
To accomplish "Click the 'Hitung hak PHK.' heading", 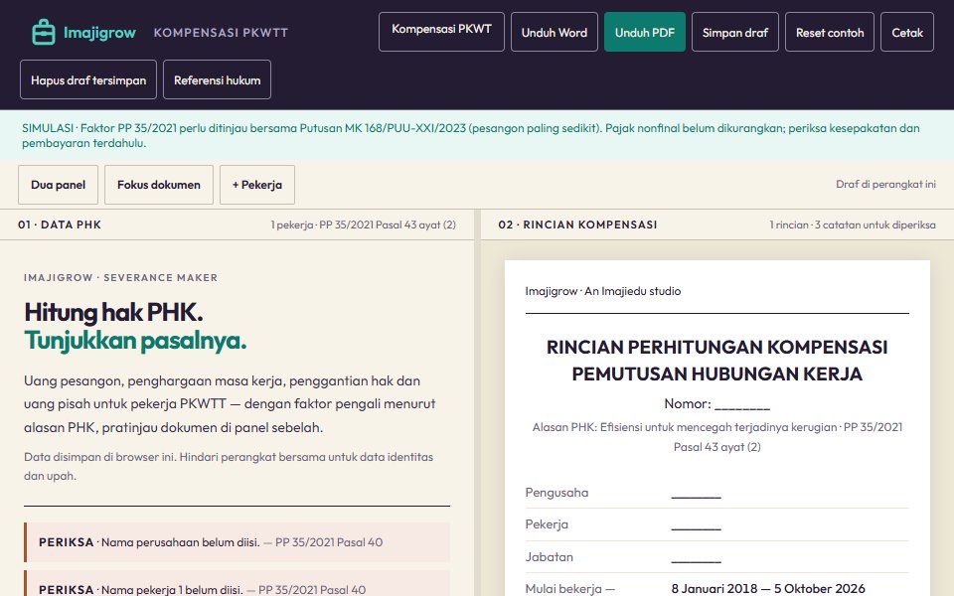I will click(113, 312).
